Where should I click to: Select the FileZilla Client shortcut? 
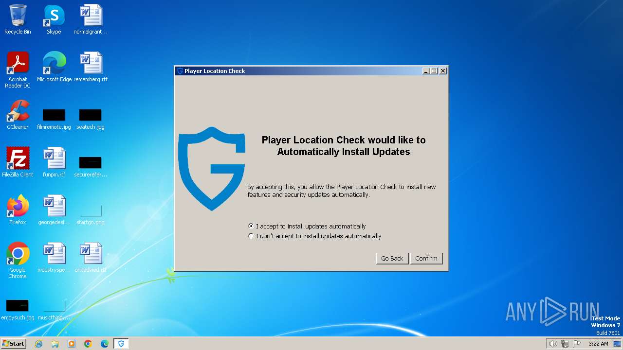[x=18, y=162]
